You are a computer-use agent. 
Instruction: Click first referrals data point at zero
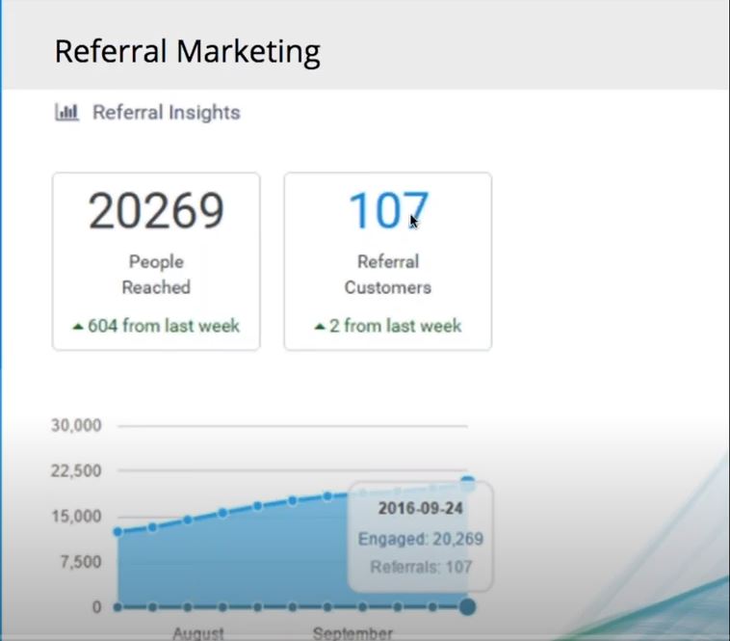[x=117, y=607]
